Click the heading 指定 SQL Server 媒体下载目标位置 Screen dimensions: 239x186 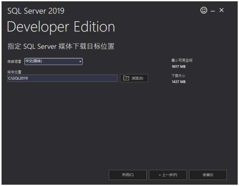pos(61,46)
